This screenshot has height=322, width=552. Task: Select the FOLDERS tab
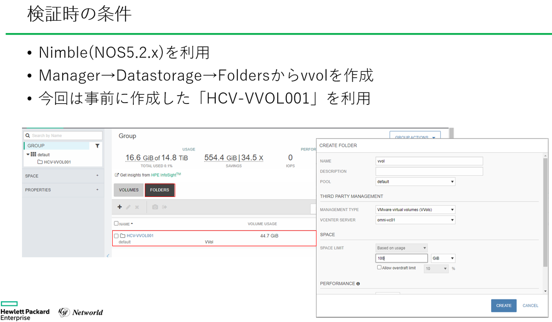[160, 190]
